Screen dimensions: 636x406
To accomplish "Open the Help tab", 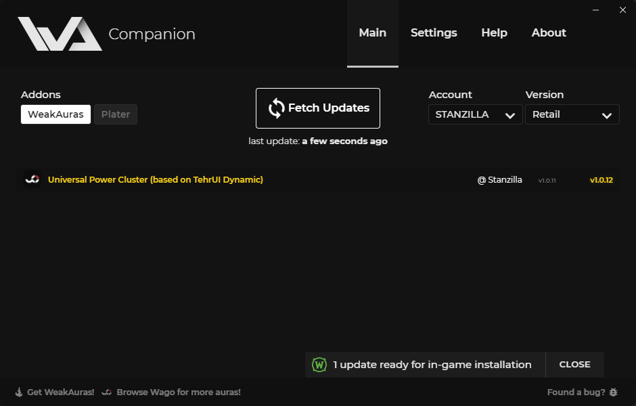I will point(494,33).
